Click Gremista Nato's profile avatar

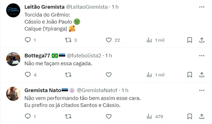tap(13, 93)
